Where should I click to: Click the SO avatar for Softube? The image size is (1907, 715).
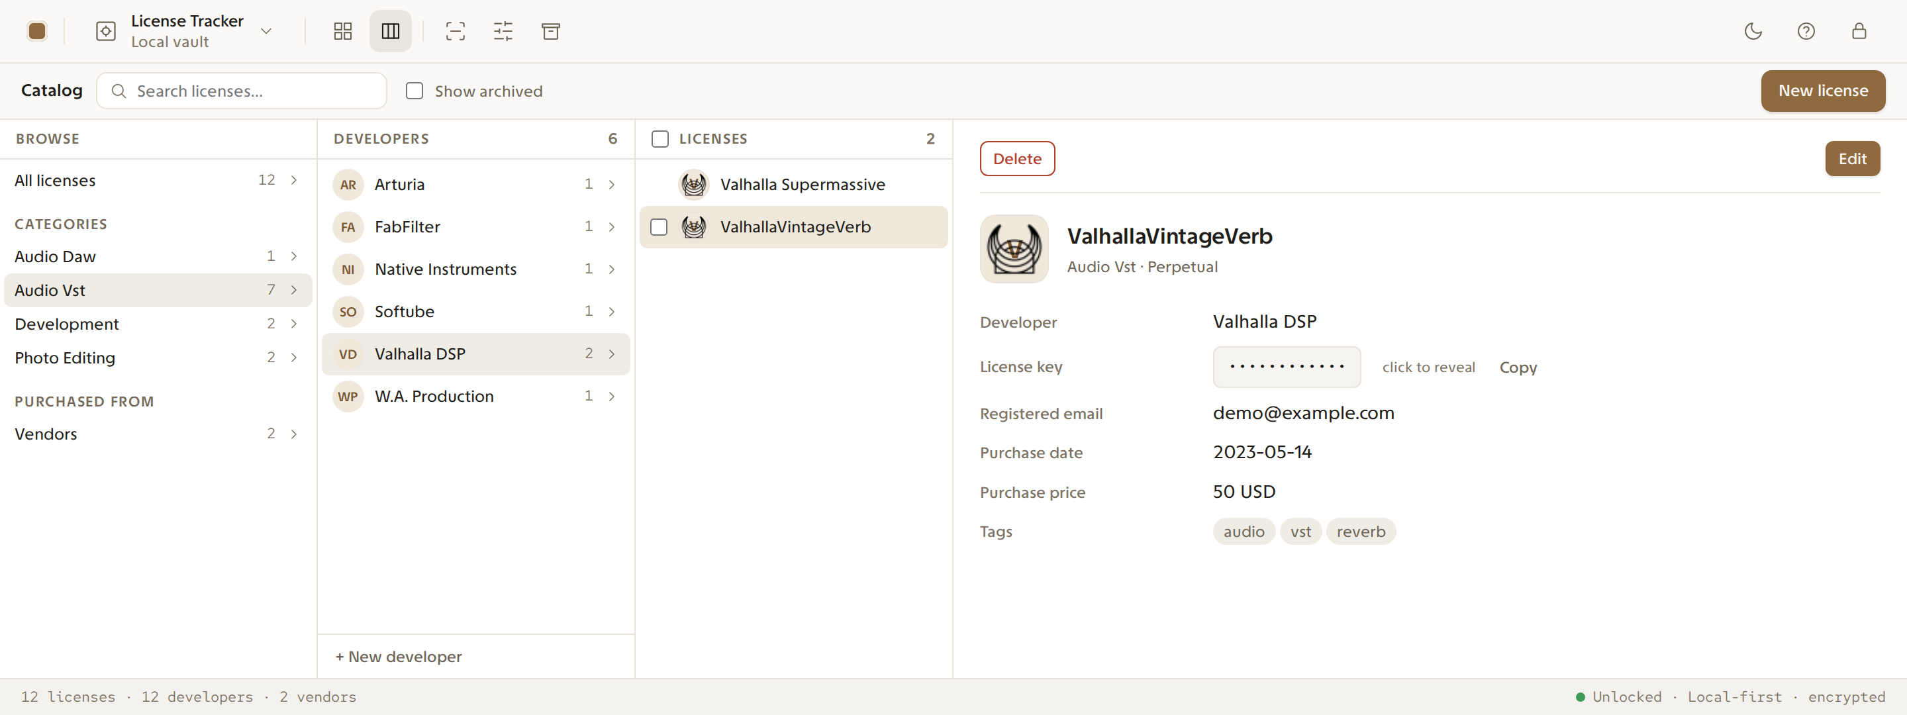348,312
